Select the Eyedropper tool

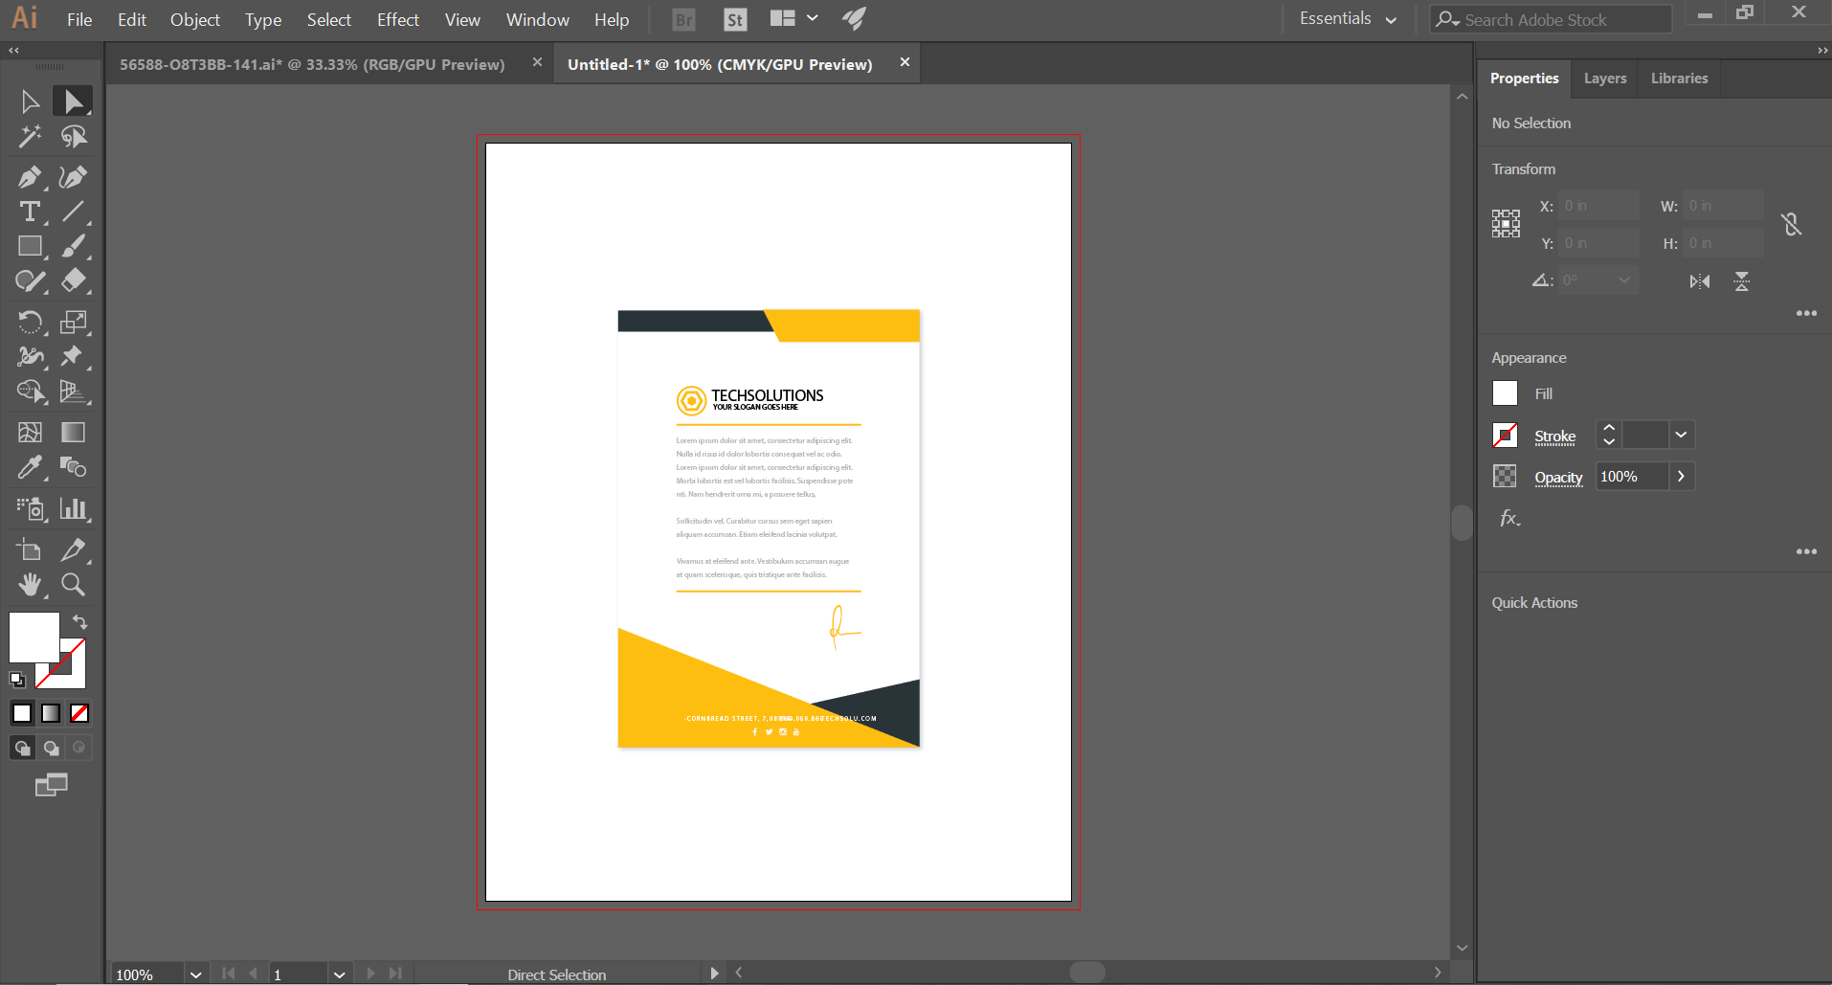tap(30, 467)
